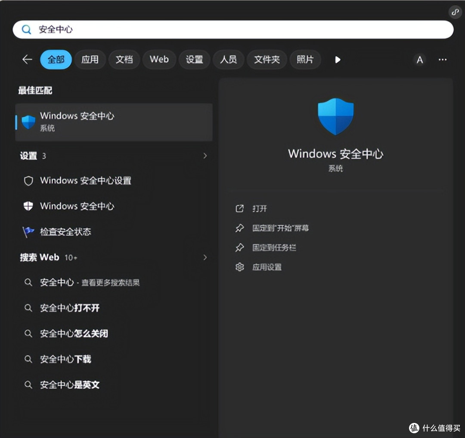Switch to the 设置 filter tab

pyautogui.click(x=194, y=59)
